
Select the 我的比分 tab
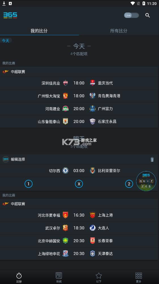coord(39,31)
